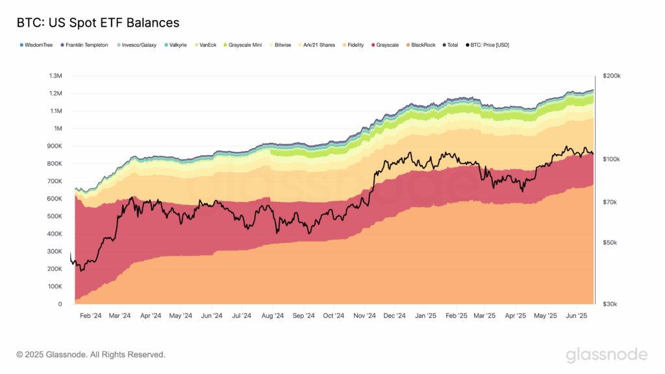Click the Total legend entry
665x374 pixels.
(x=450, y=45)
